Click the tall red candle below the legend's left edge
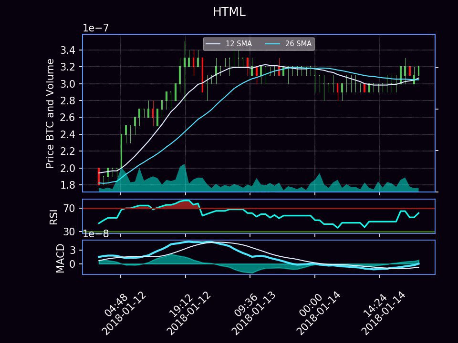Image resolution: width=458 pixels, height=343 pixels. pos(202,75)
